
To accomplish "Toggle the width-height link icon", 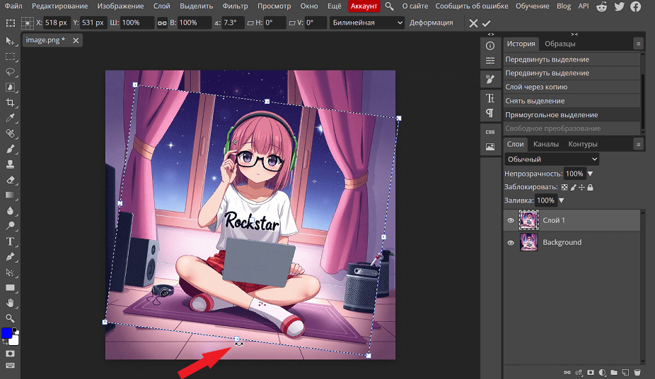I will tap(161, 23).
